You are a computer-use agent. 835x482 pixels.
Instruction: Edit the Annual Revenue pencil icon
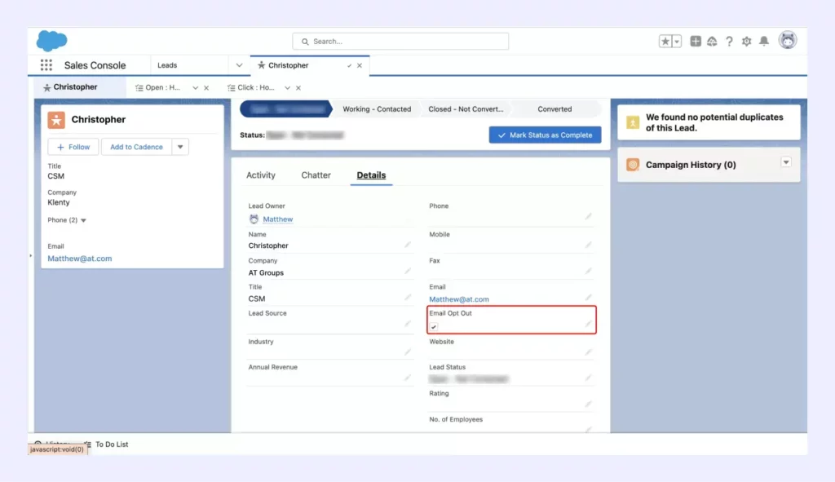(408, 378)
